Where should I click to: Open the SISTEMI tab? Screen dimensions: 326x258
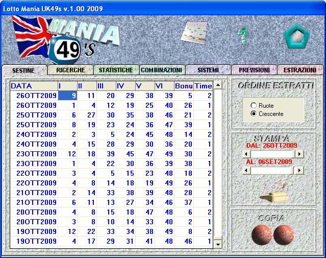coord(208,70)
